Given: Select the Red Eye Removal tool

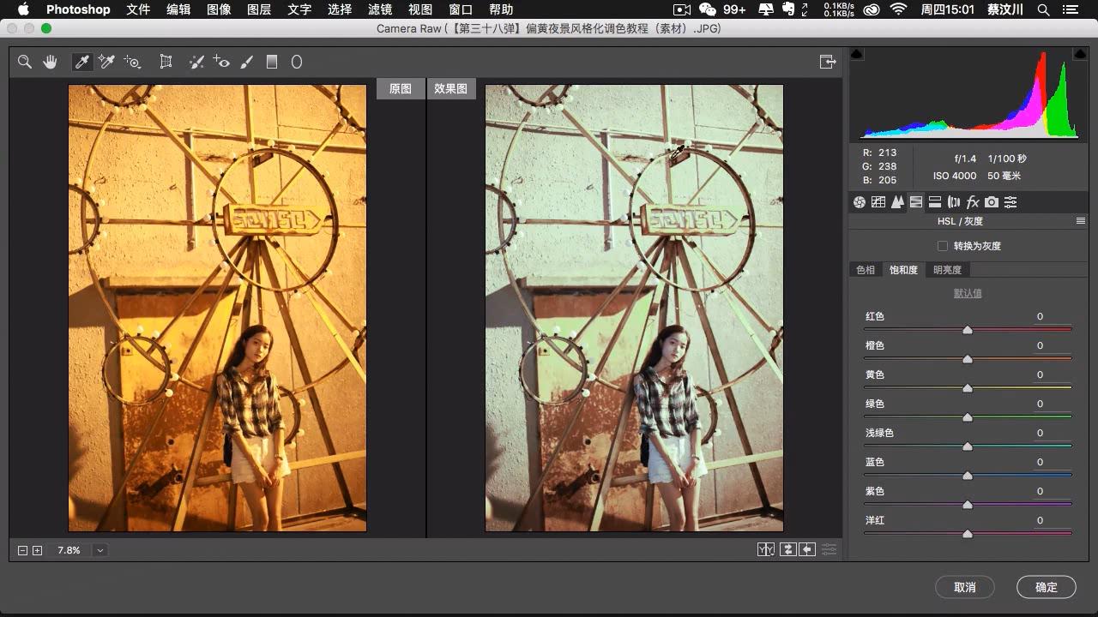Looking at the screenshot, I should (x=221, y=62).
